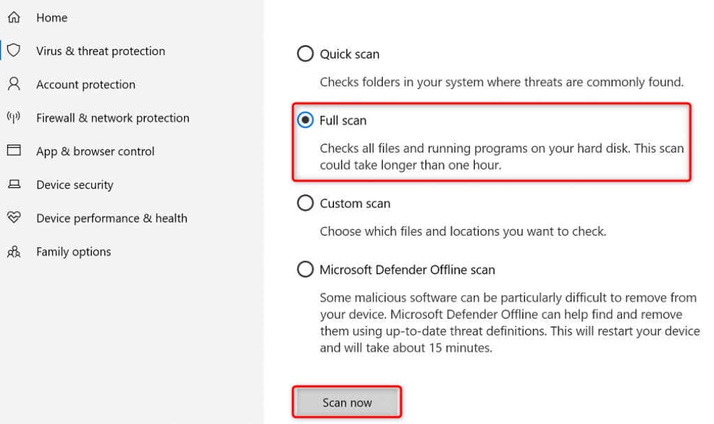The image size is (714, 424).
Task: Select the shield icon for Virus & threat protection
Action: coord(14,51)
